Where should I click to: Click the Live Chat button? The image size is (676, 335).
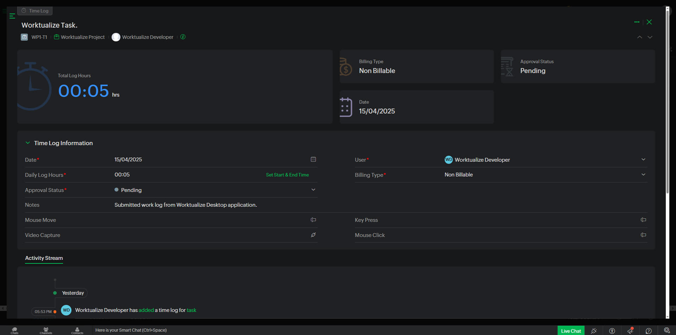[x=571, y=331]
